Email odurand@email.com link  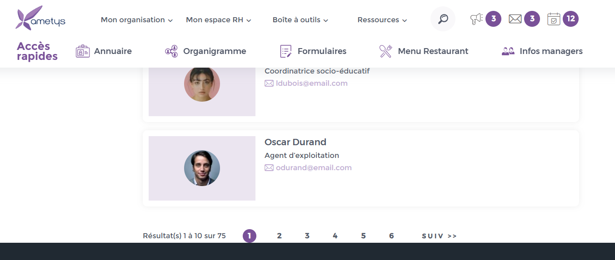tap(314, 168)
